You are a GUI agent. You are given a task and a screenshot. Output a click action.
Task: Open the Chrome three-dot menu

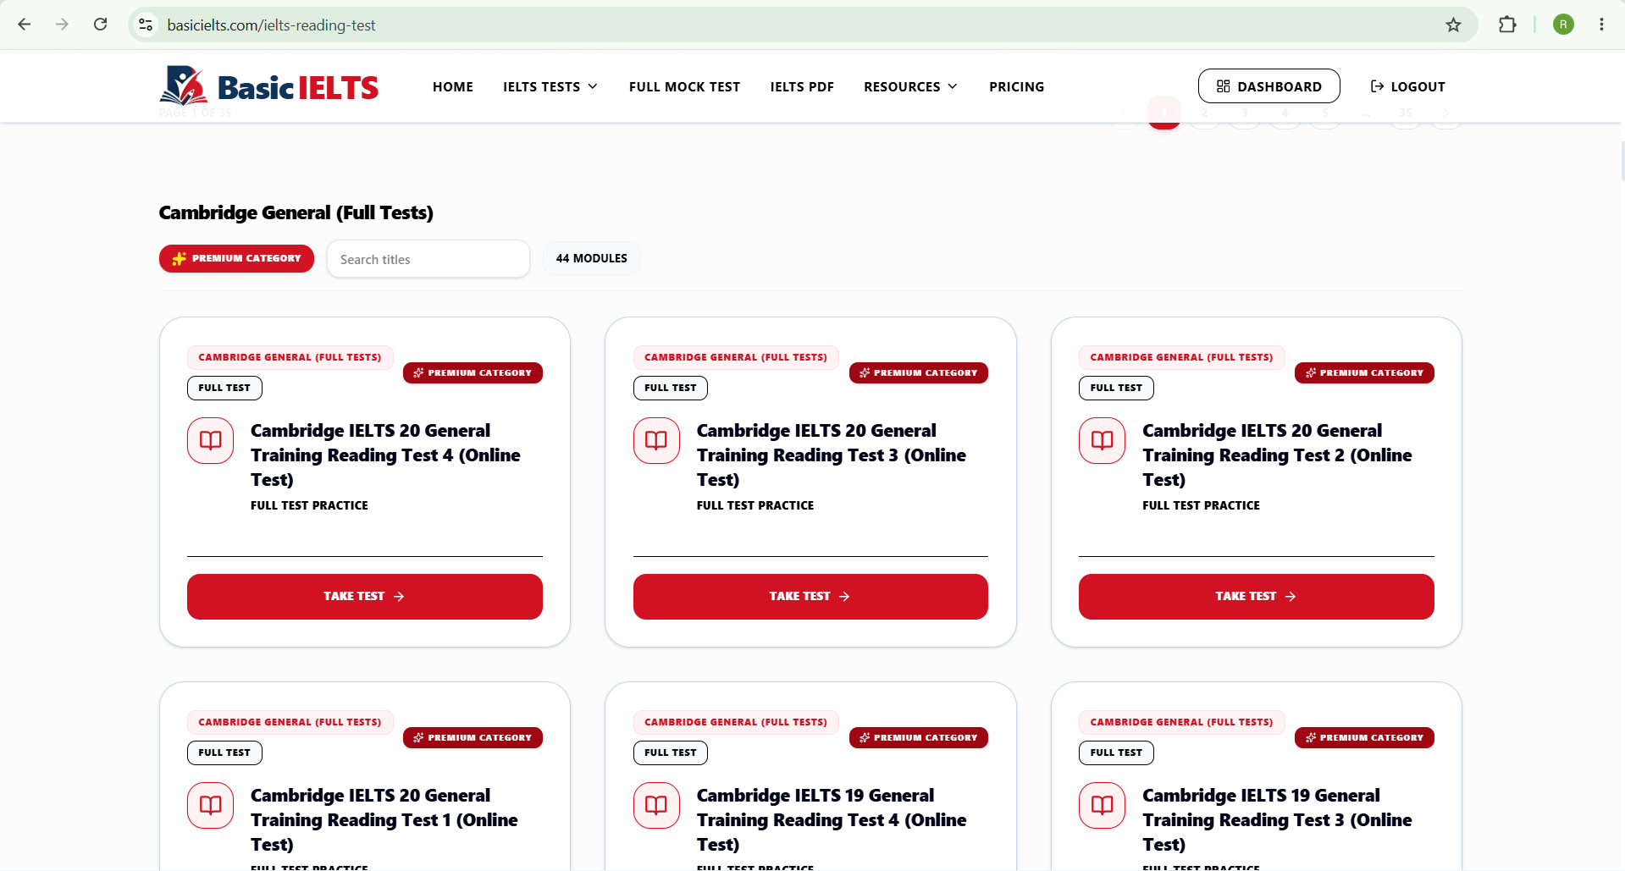1601,25
